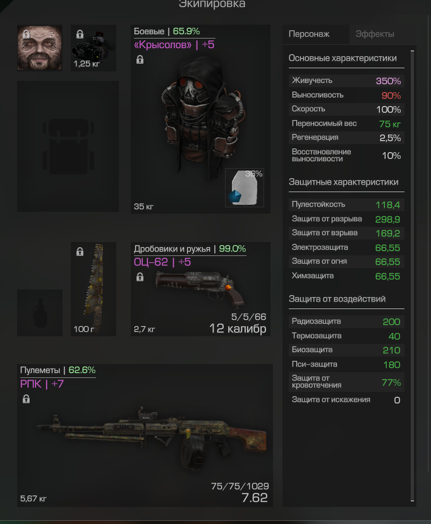Toggle lock icon on РПК slot
431x524 pixels.
[x=26, y=399]
